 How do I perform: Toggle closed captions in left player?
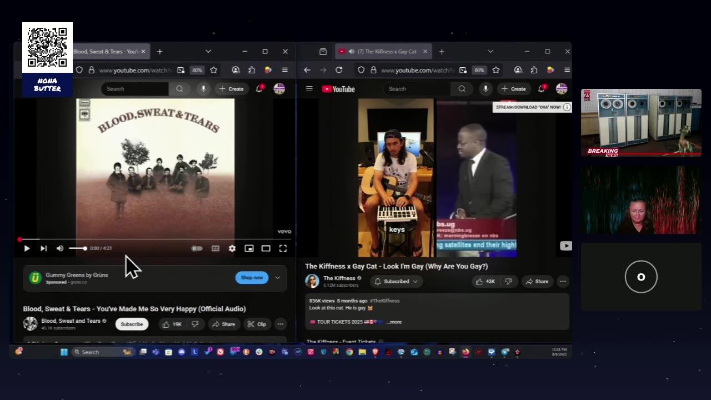[x=216, y=248]
